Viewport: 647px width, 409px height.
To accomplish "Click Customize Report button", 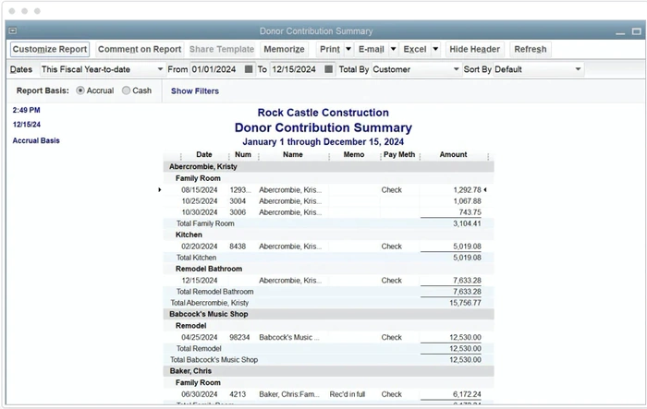I will 50,49.
